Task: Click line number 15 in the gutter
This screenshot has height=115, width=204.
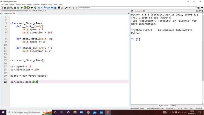Action: [5, 60]
